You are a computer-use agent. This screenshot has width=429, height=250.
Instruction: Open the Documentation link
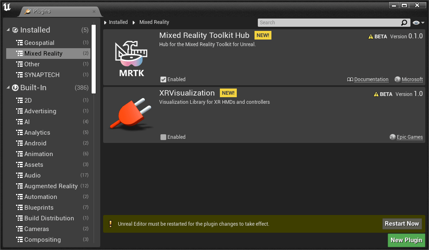pyautogui.click(x=371, y=79)
